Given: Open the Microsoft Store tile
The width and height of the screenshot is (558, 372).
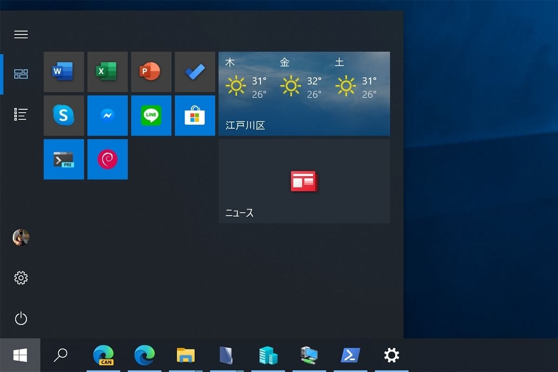Looking at the screenshot, I should point(195,115).
